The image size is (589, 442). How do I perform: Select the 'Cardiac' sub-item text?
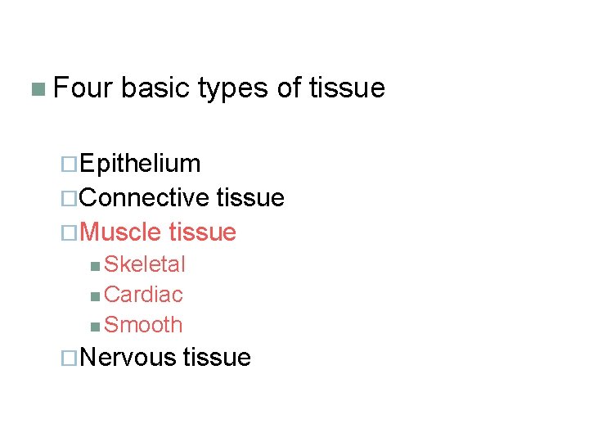pyautogui.click(x=143, y=295)
